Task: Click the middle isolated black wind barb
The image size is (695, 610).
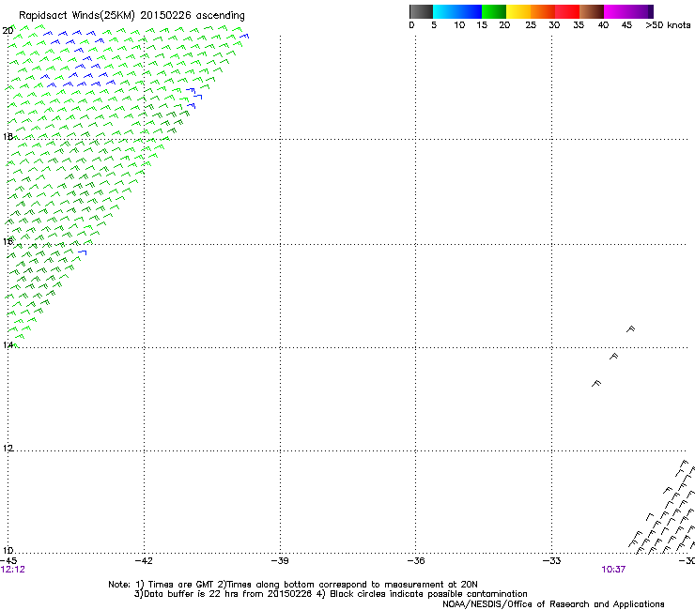Action: [613, 357]
